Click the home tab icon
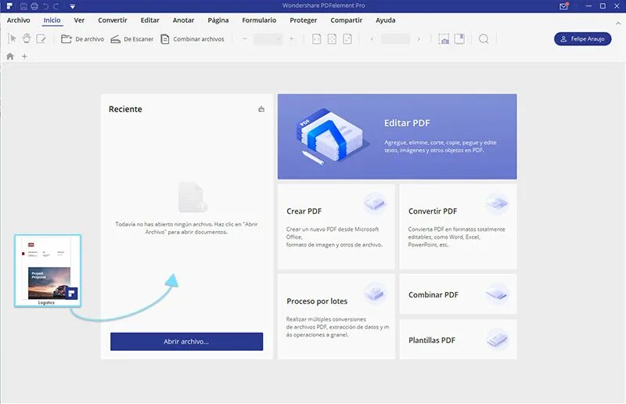This screenshot has height=404, width=626. point(10,56)
